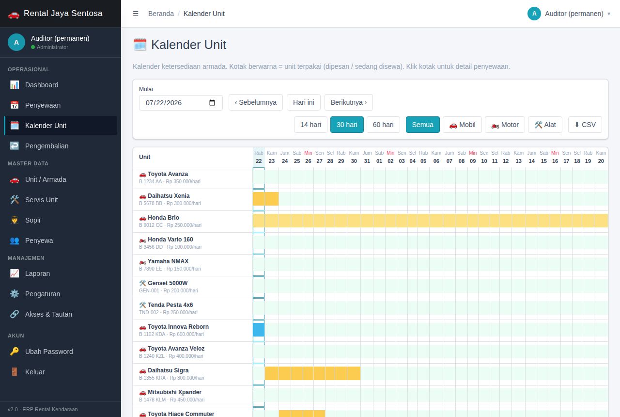This screenshot has width=620, height=417.
Task: Select Kalender Unit sidebar entry
Action: pyautogui.click(x=61, y=126)
